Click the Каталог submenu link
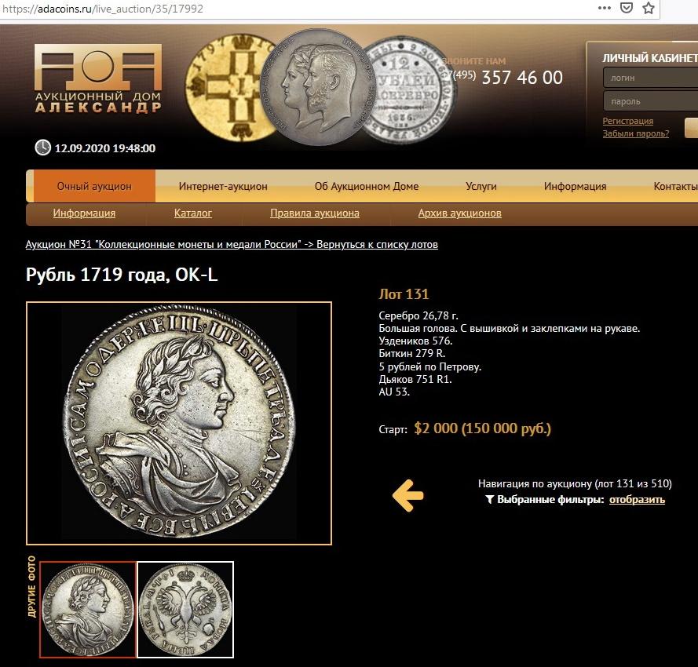 tap(192, 213)
